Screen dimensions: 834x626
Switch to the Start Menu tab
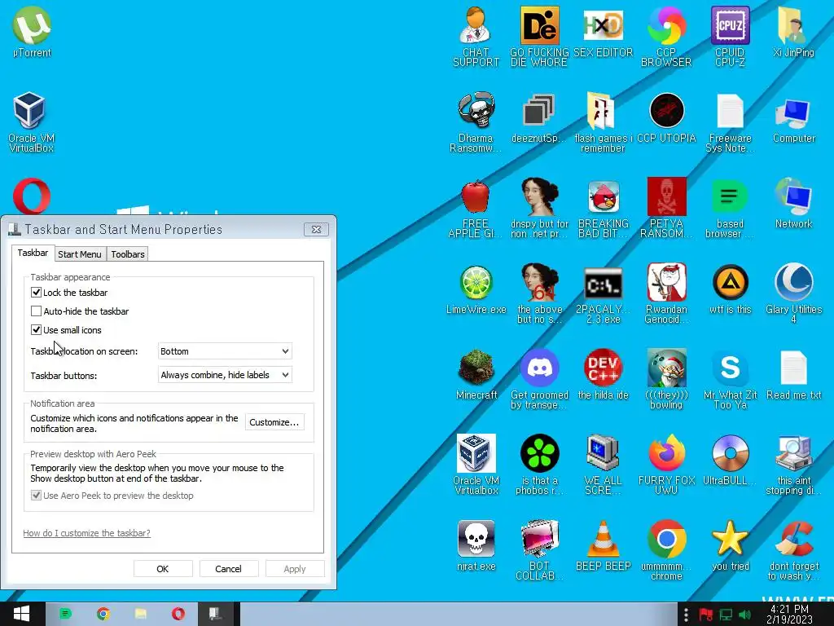tap(79, 254)
